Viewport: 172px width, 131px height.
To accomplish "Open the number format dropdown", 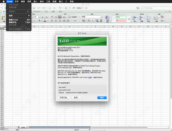I will pos(101,17).
